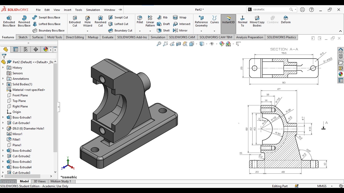Click the command search box containing cosmetic
344x193 pixels.
pos(271,9)
